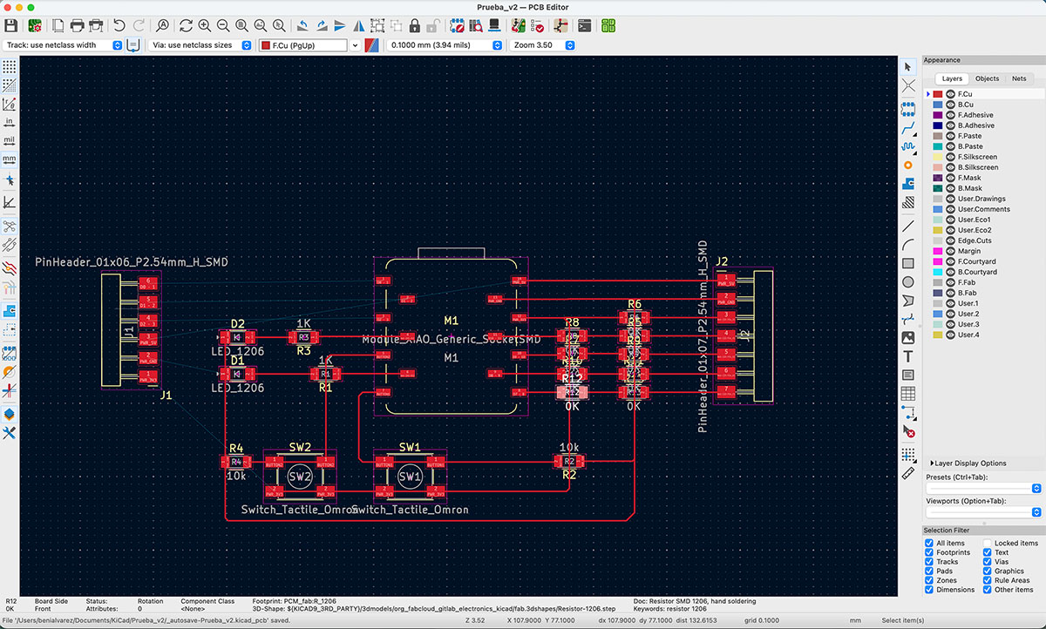The image size is (1046, 629).
Task: Click Zoom to Fit in the toolbar
Action: (x=241, y=27)
